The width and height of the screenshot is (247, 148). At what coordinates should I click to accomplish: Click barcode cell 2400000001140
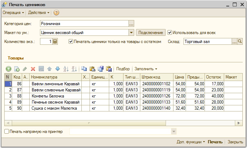tap(157, 108)
